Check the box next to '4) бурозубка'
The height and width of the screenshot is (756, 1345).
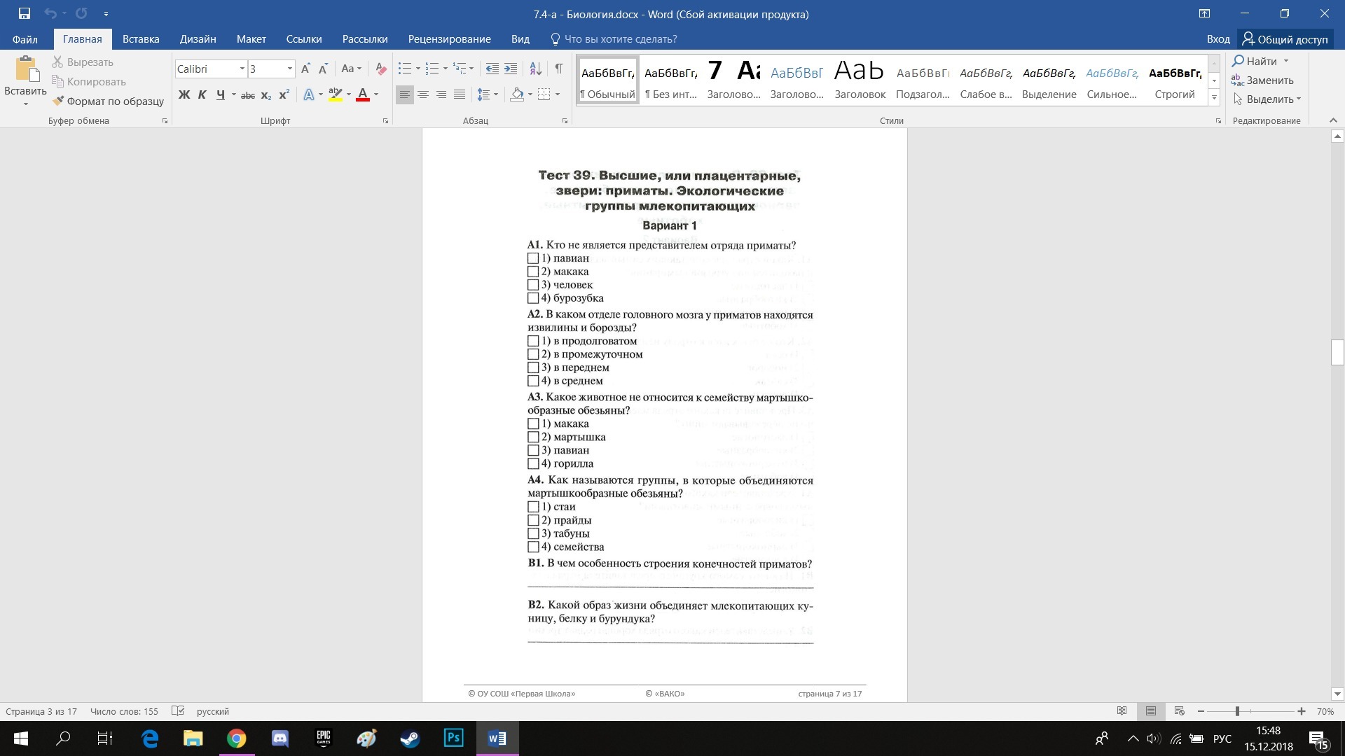point(533,298)
